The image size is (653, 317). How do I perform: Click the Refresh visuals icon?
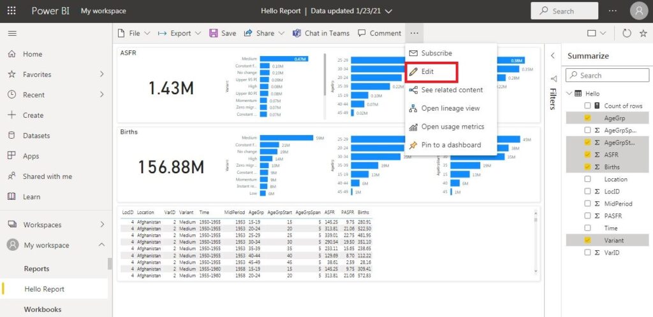pyautogui.click(x=627, y=33)
